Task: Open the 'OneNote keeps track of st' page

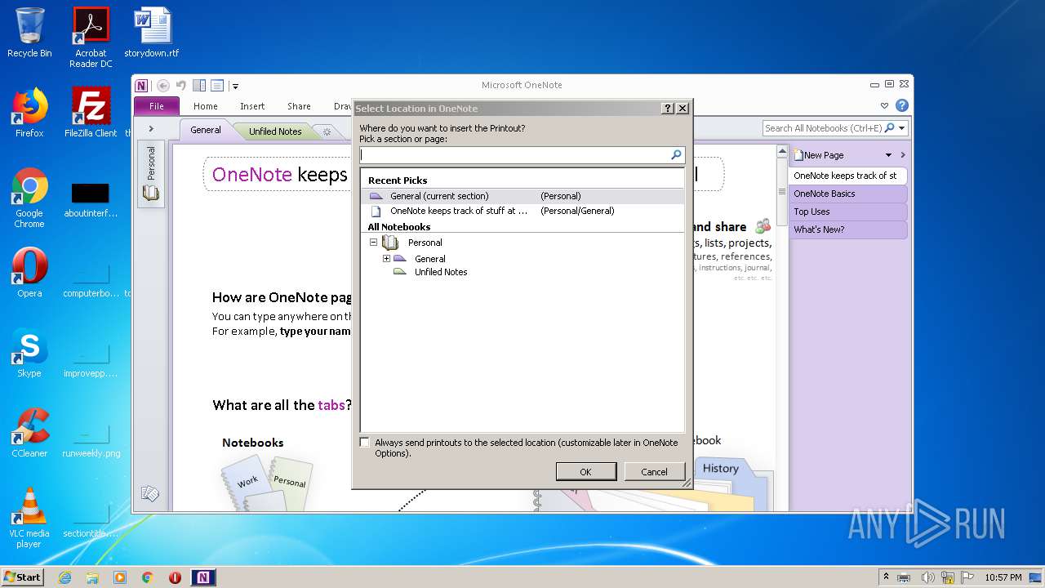Action: tap(847, 176)
